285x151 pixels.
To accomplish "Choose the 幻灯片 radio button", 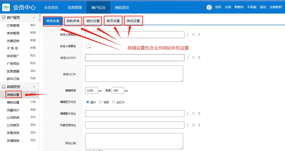I will click(114, 102).
